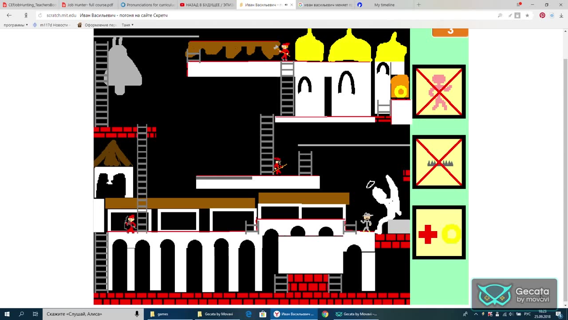Click the blue circular extension icon beside Pinterest

(552, 15)
